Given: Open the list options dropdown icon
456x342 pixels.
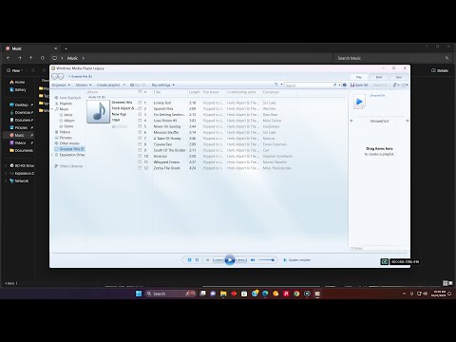Looking at the screenshot, I should pyautogui.click(x=396, y=85).
